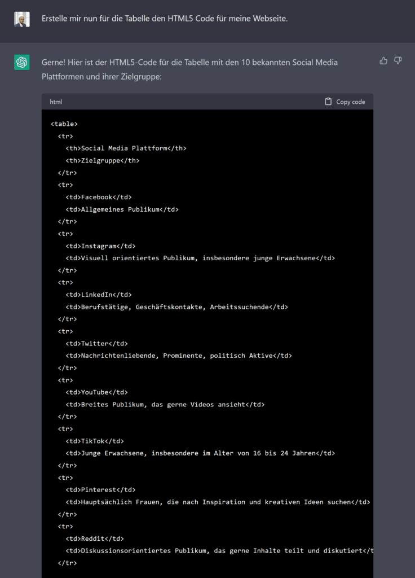Image resolution: width=415 pixels, height=578 pixels.
Task: Click the response text starting with Gerne!
Action: click(x=189, y=69)
